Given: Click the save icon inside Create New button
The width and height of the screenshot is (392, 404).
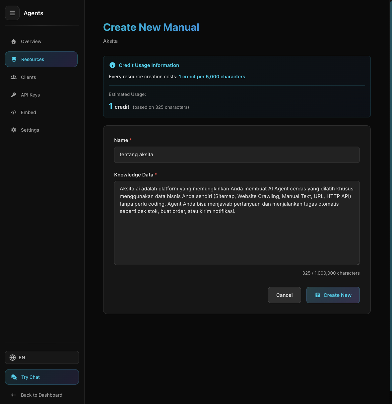Looking at the screenshot, I should pos(318,295).
